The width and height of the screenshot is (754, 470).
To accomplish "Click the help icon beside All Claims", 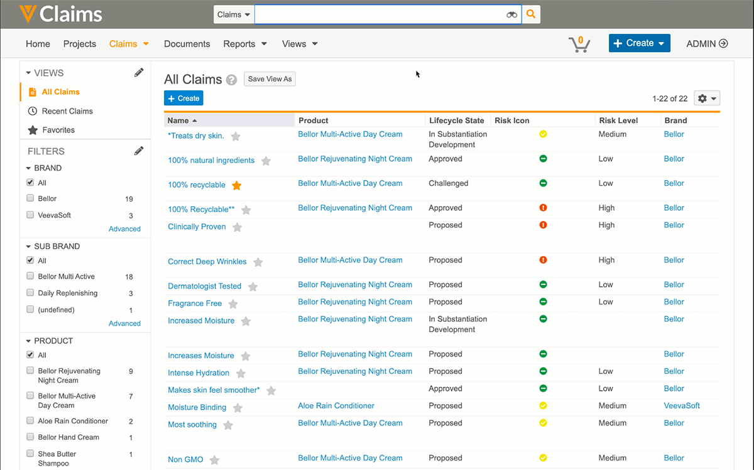I will coord(232,80).
